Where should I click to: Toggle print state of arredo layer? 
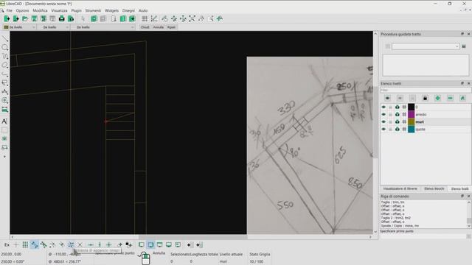pyautogui.click(x=398, y=115)
